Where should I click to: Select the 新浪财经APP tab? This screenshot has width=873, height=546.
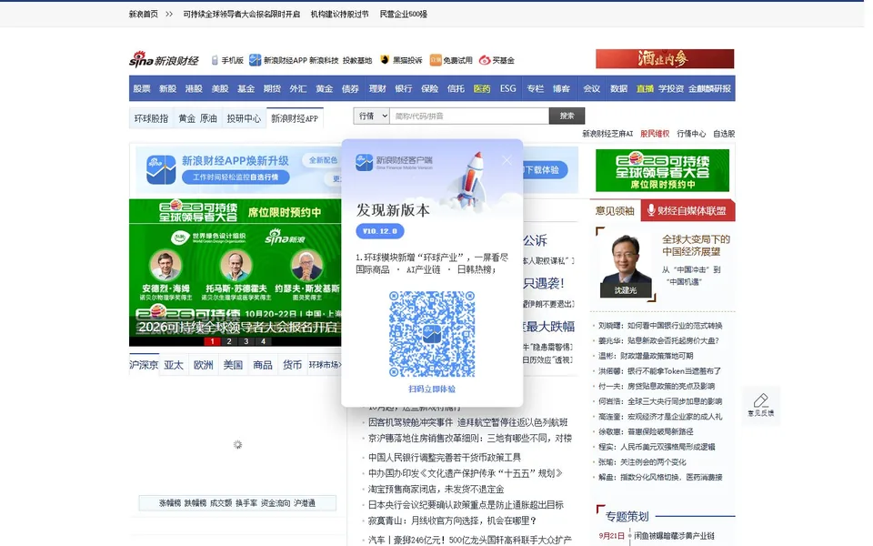(x=295, y=118)
